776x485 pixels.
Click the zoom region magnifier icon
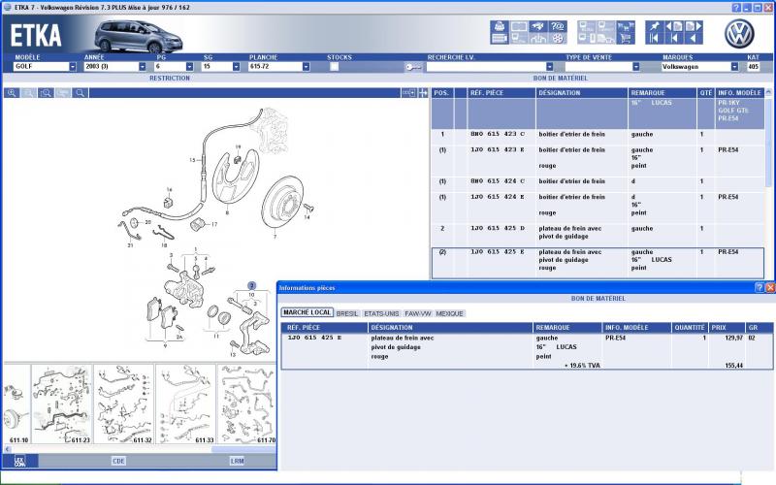click(46, 93)
